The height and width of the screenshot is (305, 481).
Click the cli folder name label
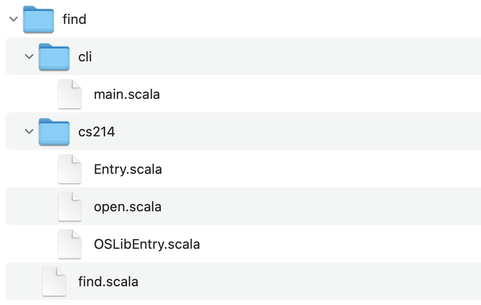[x=85, y=57]
